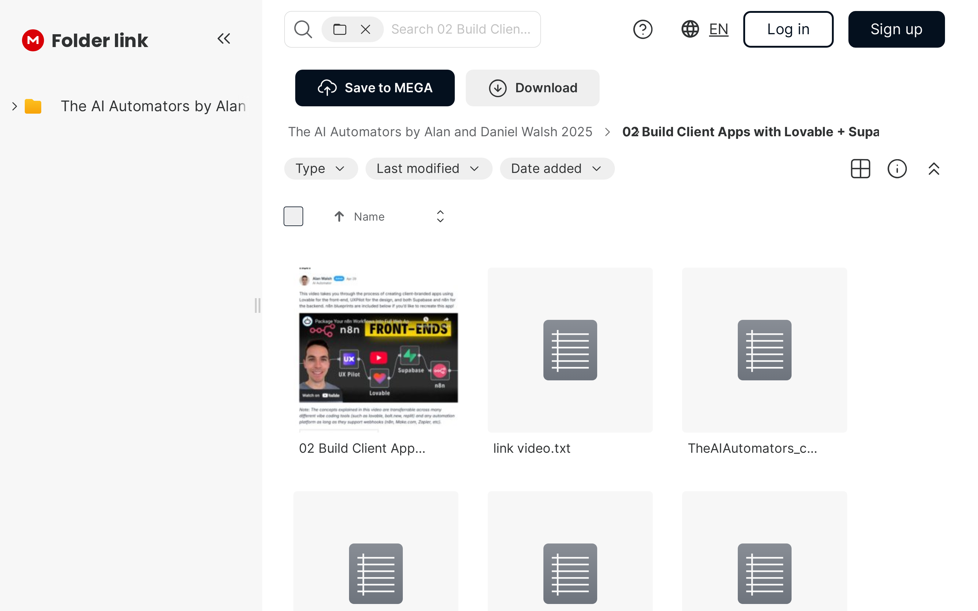Click the yellow folder icon in sidebar
This screenshot has width=978, height=611.
tap(33, 106)
